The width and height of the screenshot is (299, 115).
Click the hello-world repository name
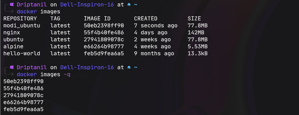click(x=22, y=54)
